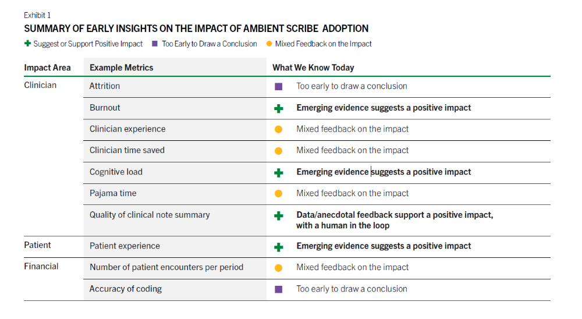Click the orange circle for Clinician experience

click(x=278, y=130)
